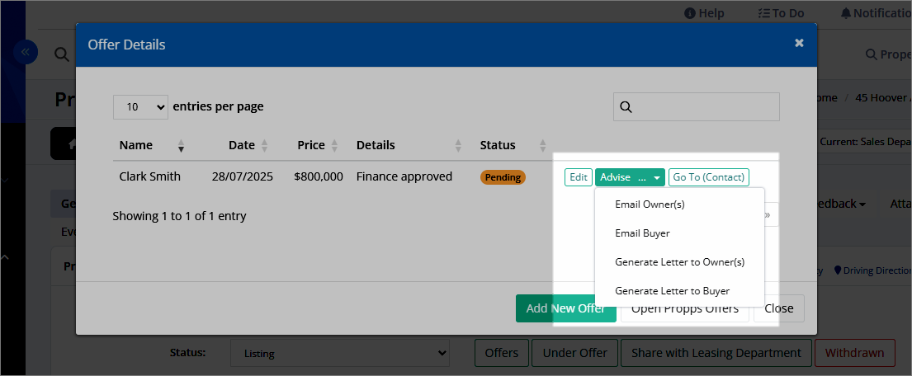Click next page arrow in pagination
Image resolution: width=912 pixels, height=376 pixels.
click(769, 215)
